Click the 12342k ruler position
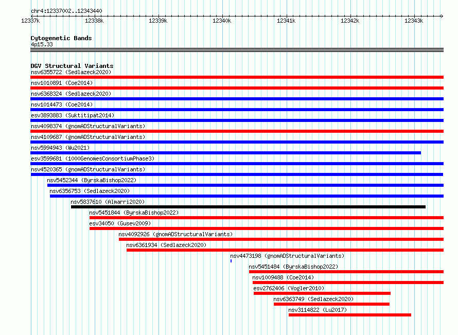The image size is (458, 335). coord(350,21)
